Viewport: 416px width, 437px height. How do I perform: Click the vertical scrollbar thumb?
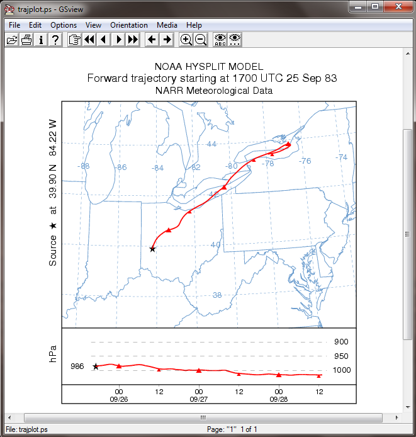tap(408, 234)
